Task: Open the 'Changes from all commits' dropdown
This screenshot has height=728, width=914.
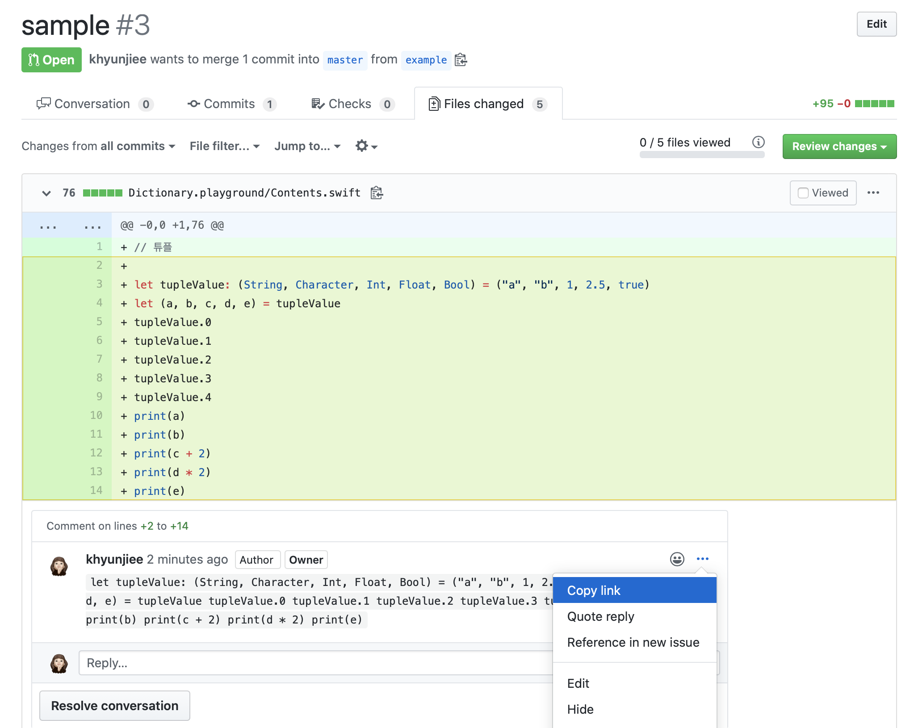Action: [98, 146]
